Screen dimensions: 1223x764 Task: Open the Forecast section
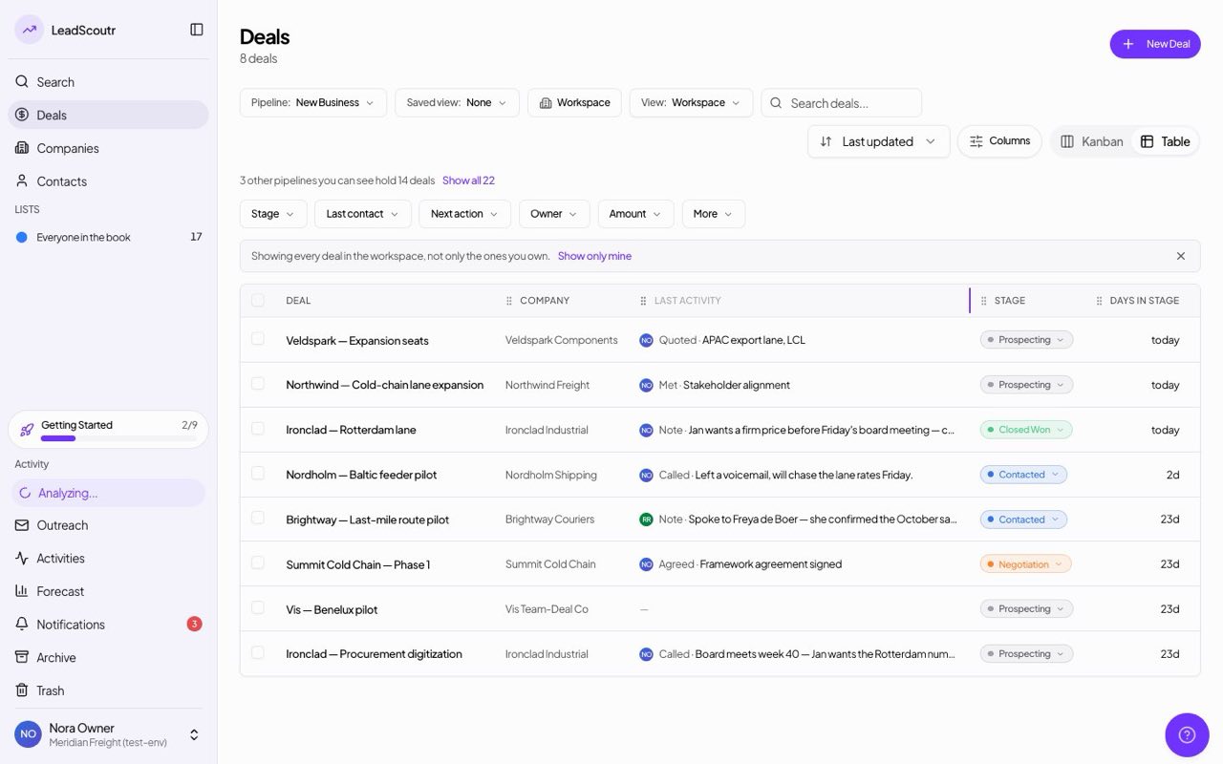[x=108, y=591]
